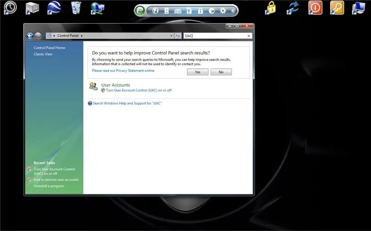Open the gold key shortcut icon
The width and height of the screenshot is (371, 231).
click(x=337, y=7)
